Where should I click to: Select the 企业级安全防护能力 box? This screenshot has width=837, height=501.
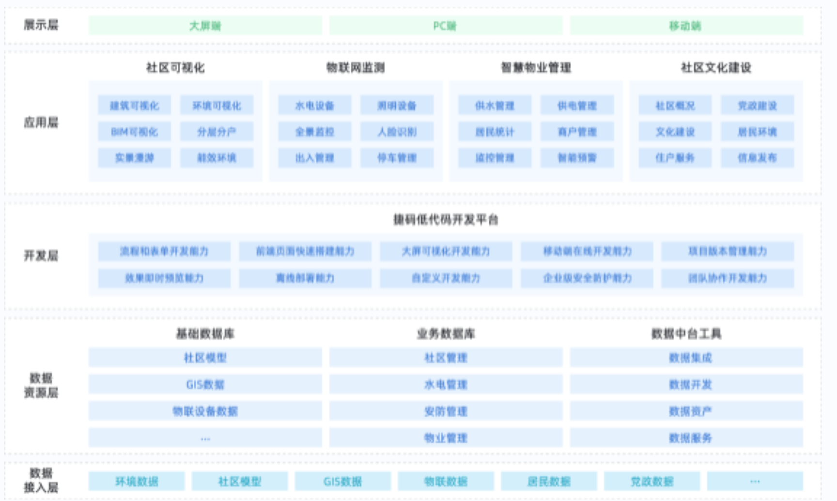[x=587, y=278]
